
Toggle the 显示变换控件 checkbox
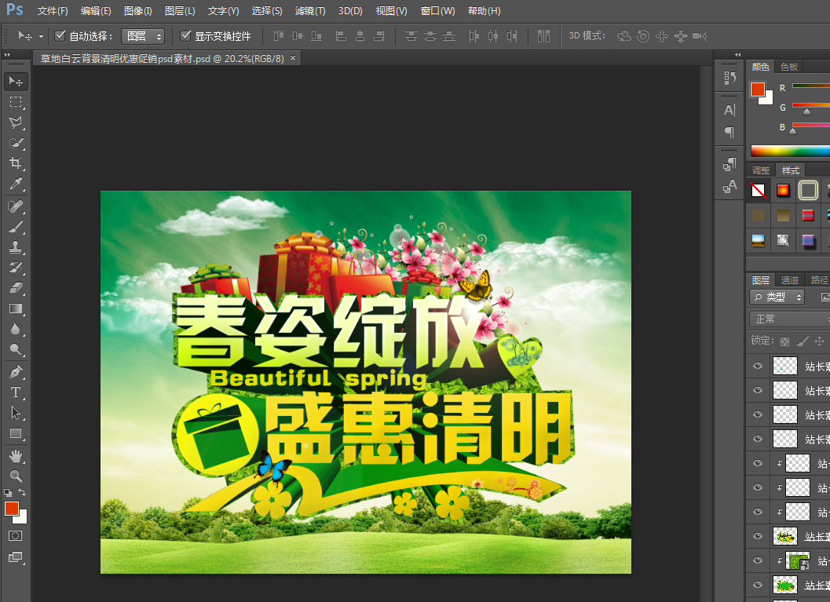pos(185,35)
